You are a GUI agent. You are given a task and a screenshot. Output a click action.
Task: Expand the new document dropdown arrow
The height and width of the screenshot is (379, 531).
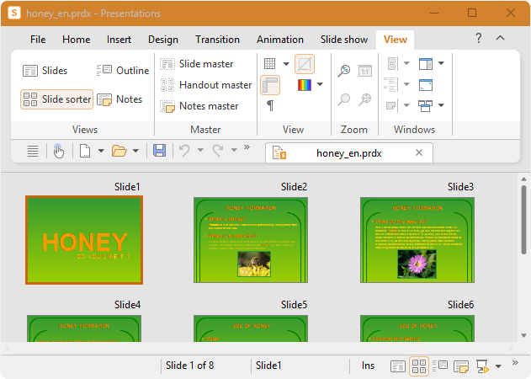pyautogui.click(x=101, y=151)
